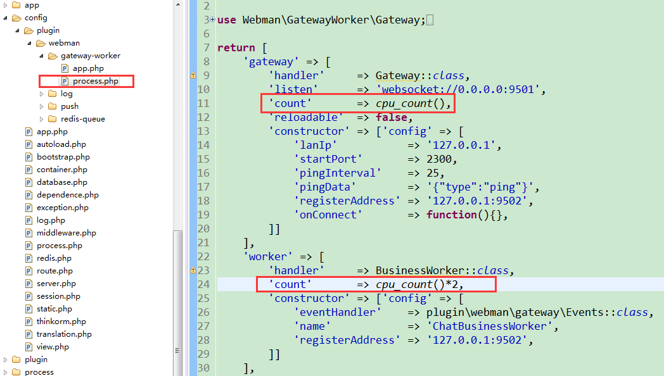Collapse the webman folder arrow
The image size is (664, 376).
29,43
